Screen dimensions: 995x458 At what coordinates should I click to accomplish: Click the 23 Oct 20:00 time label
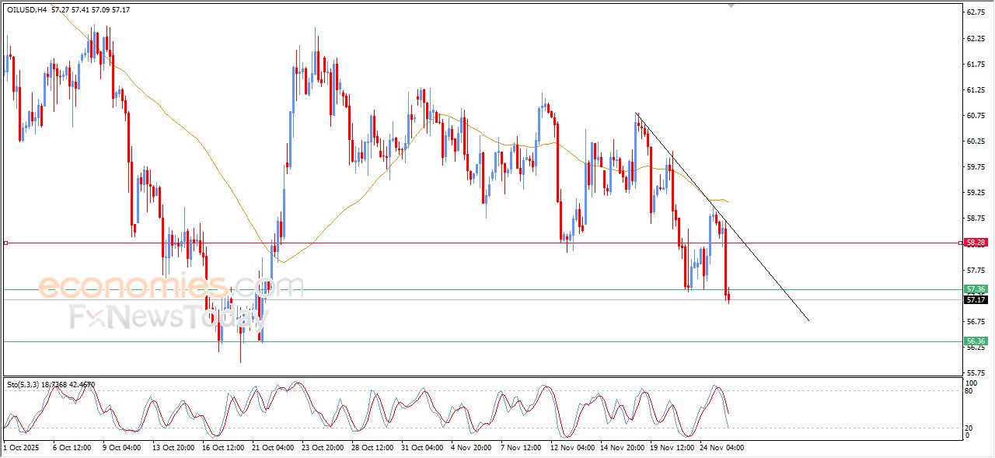(x=324, y=447)
